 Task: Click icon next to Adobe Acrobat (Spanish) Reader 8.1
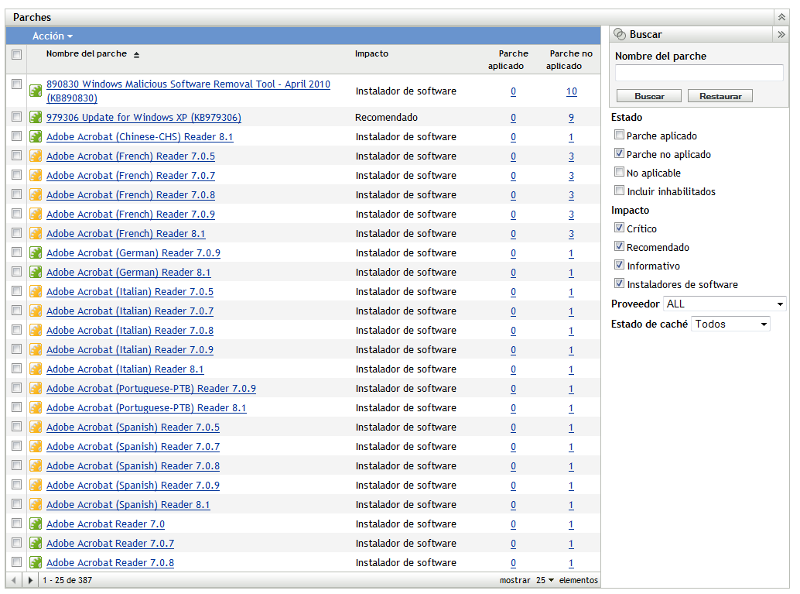click(x=36, y=505)
